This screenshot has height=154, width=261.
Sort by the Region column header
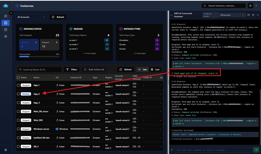point(109,78)
